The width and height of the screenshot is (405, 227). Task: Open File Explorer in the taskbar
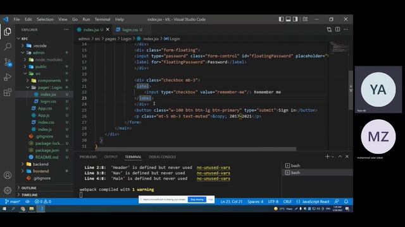click(x=32, y=209)
